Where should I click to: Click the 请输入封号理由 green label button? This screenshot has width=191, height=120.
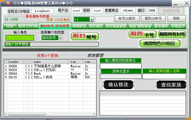(x=17, y=44)
